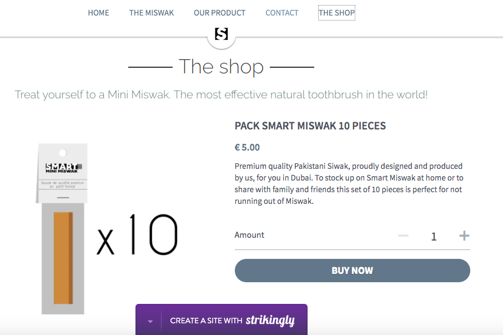The height and width of the screenshot is (335, 503).
Task: Go to the CONTACT page
Action: [x=281, y=12]
